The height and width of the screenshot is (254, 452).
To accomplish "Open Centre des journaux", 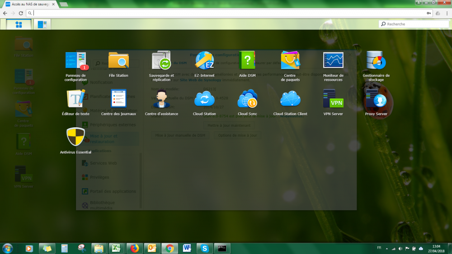I will [x=118, y=100].
